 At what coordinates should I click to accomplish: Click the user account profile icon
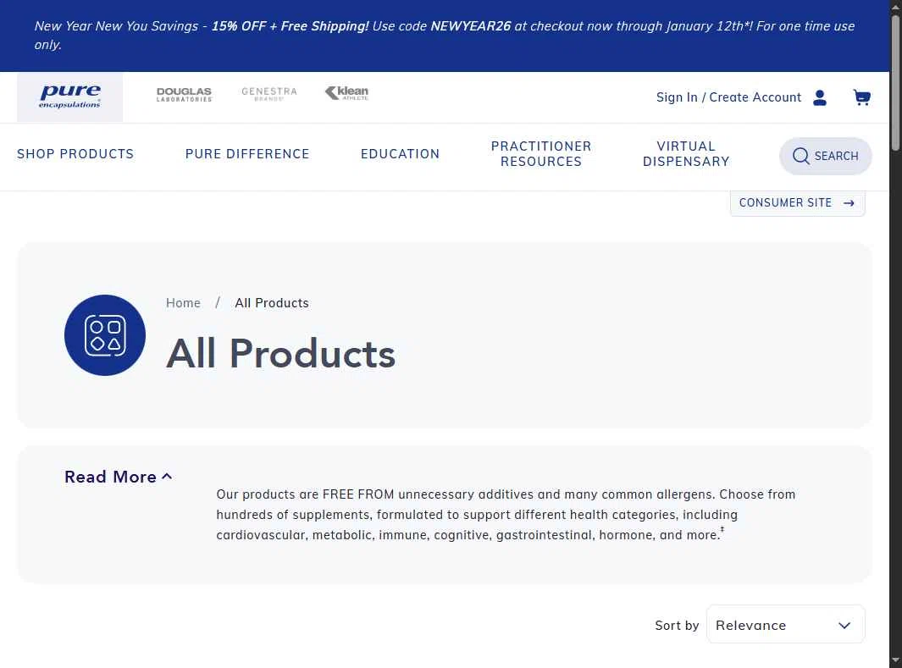click(x=820, y=97)
